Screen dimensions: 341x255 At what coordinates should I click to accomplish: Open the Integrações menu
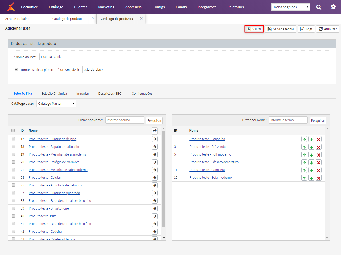pos(207,7)
